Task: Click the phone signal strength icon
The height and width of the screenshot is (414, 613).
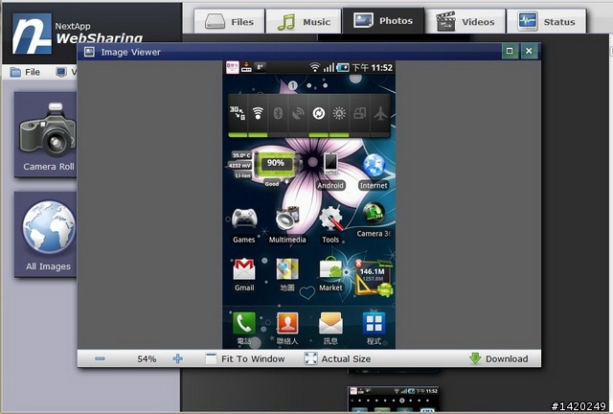Action: [329, 68]
